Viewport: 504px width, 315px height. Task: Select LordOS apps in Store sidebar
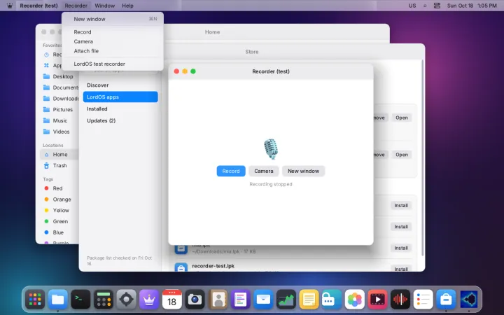tap(120, 97)
